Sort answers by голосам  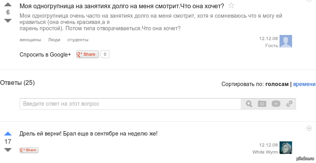click(277, 84)
